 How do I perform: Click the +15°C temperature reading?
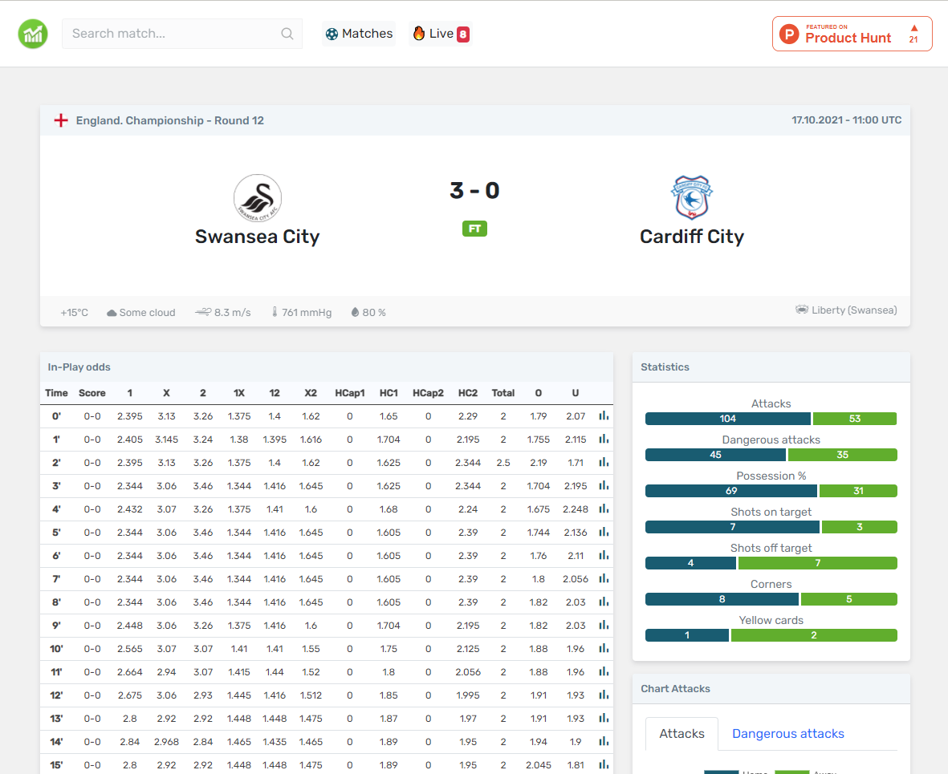click(75, 313)
